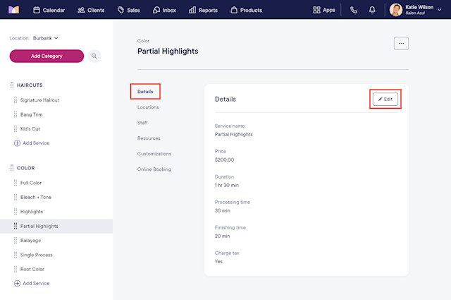Open the Customizations tab
Screen dimensions: 451x300
(154, 154)
